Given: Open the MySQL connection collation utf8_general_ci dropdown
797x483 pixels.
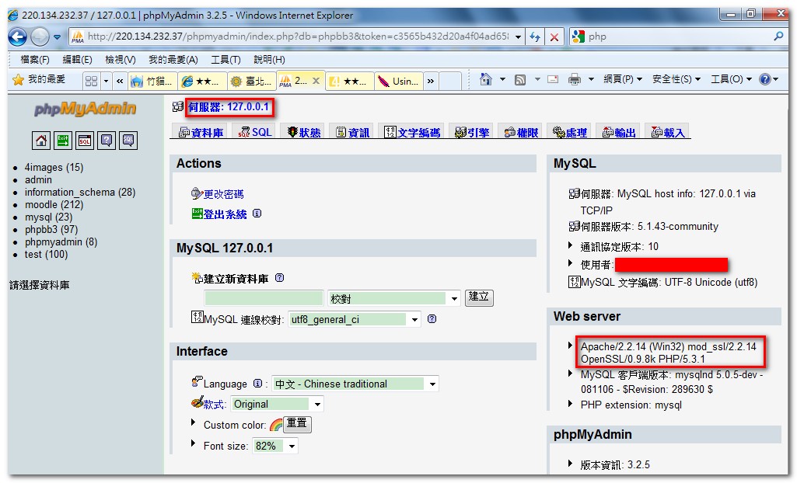Looking at the screenshot, I should pos(355,319).
